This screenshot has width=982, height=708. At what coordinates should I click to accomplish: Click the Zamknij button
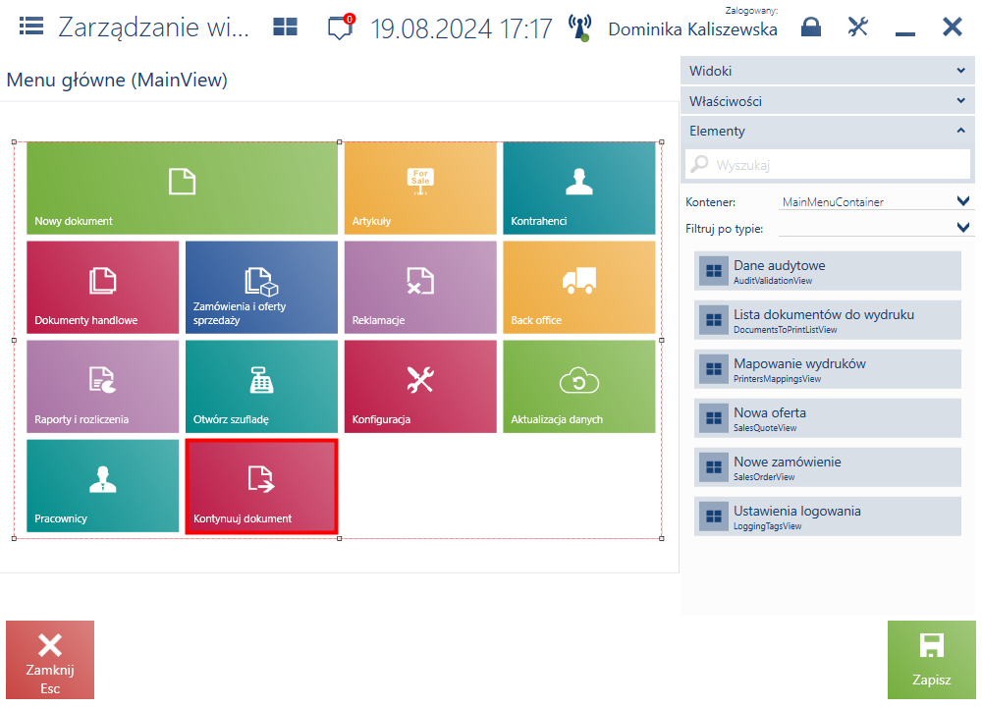click(x=50, y=660)
